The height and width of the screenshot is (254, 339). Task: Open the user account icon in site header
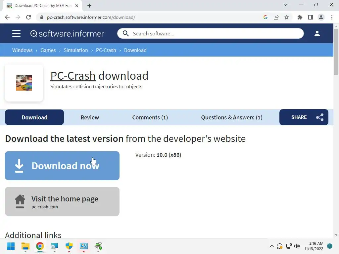317,33
